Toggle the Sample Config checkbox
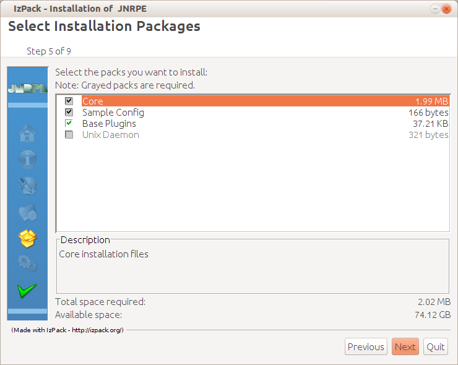 69,112
